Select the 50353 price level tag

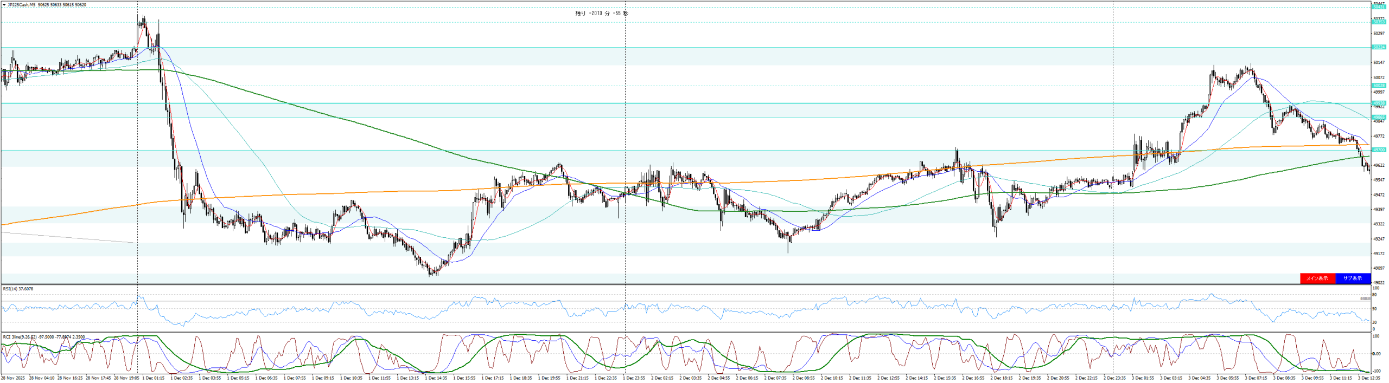click(1379, 22)
